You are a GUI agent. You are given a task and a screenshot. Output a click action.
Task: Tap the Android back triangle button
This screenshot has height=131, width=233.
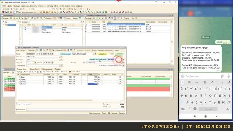217,116
